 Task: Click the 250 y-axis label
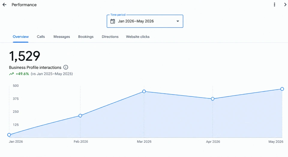pyautogui.click(x=16, y=112)
